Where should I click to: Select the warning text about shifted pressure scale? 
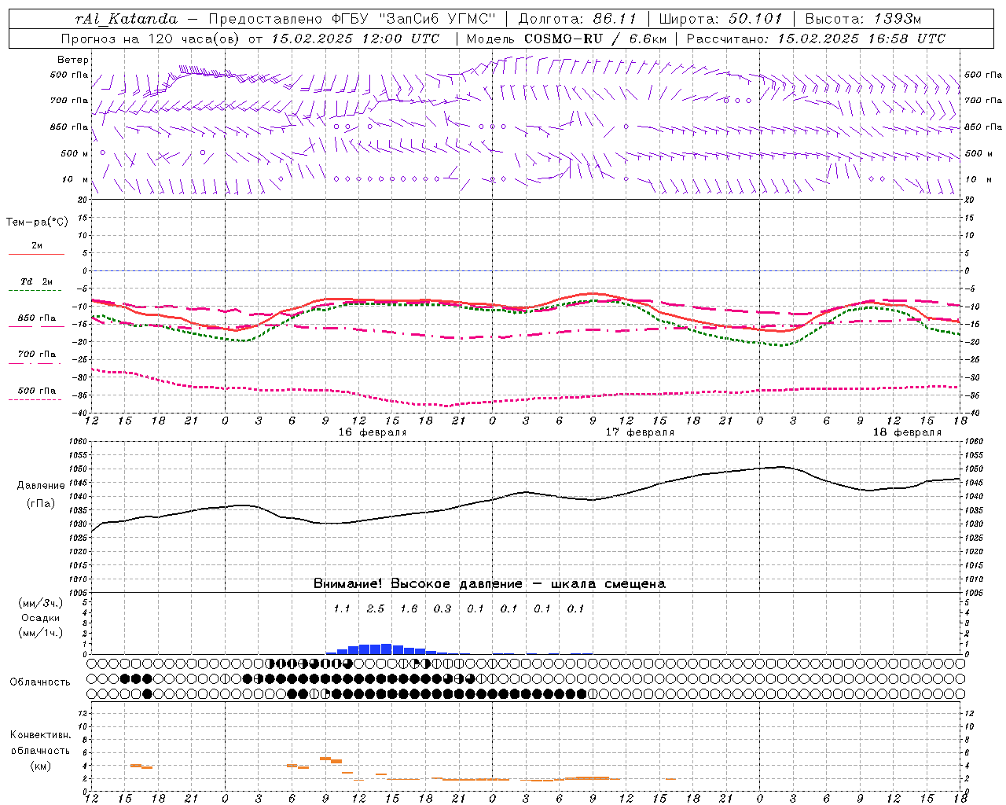[x=490, y=583]
